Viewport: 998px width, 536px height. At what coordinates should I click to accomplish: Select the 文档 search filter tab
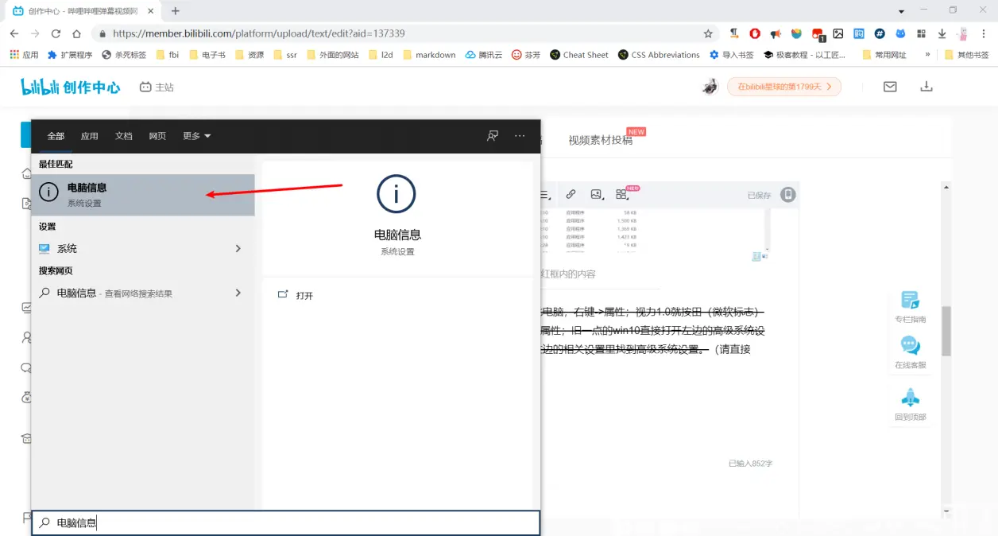(x=124, y=136)
